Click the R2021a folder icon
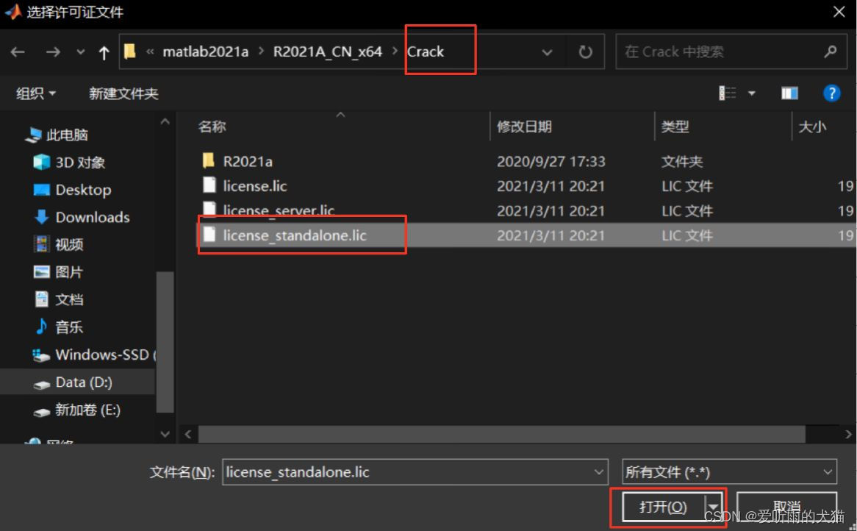The image size is (857, 531). coord(208,160)
